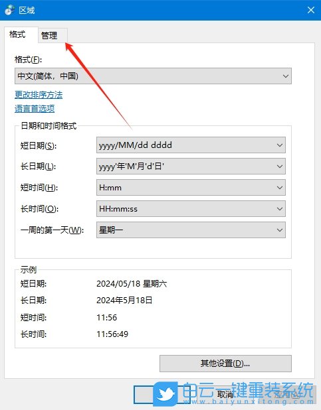The height and width of the screenshot is (410, 321).
Task: Click the 短时间(H): label
Action: pyautogui.click(x=39, y=188)
